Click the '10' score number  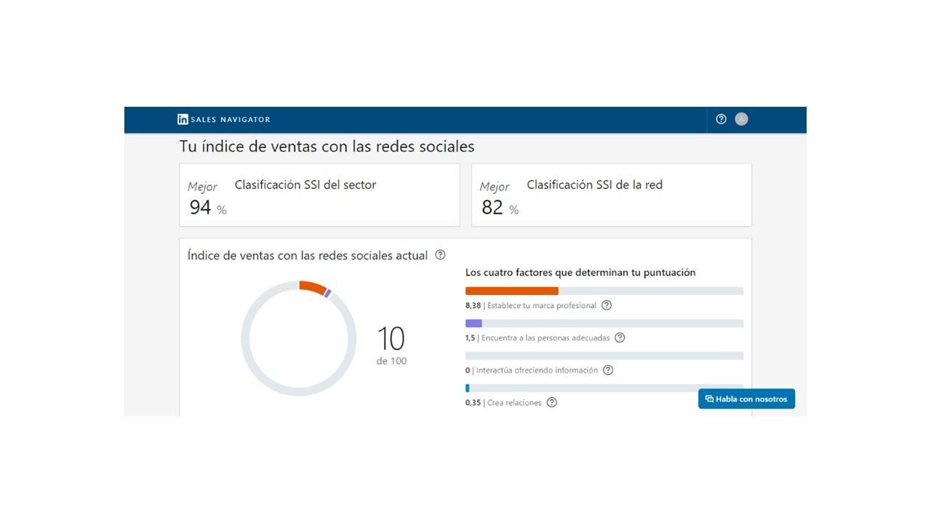391,338
